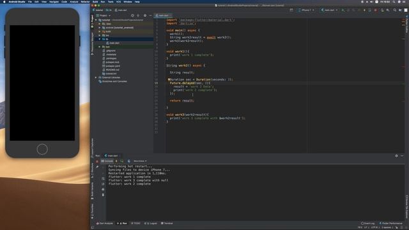This screenshot has height=230, width=409.
Task: Open the Project view mode dropdown
Action: pyautogui.click(x=104, y=15)
